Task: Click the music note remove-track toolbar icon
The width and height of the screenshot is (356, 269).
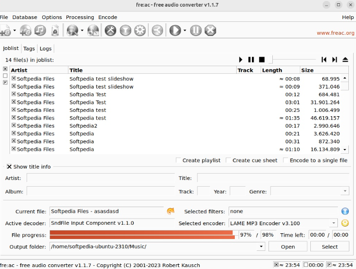Action: 40,30
